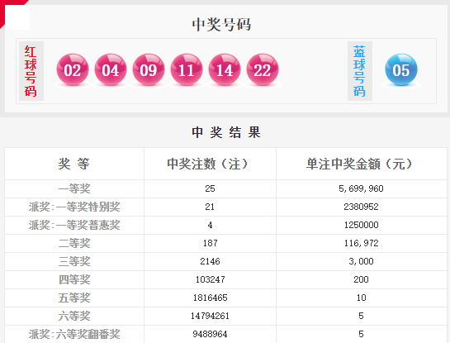Screen dimensions: 450x343
Task: Click red ball number 02
Action: [x=73, y=69]
